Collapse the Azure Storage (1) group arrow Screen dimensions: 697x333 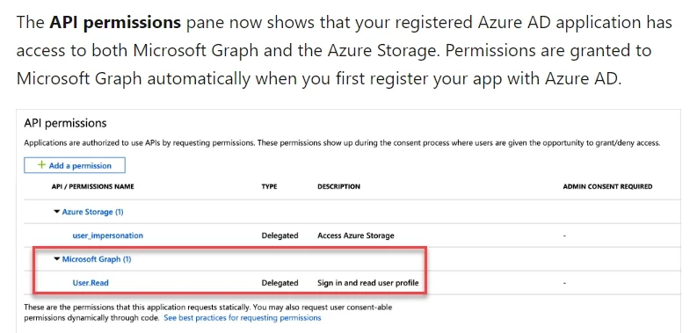[56, 212]
